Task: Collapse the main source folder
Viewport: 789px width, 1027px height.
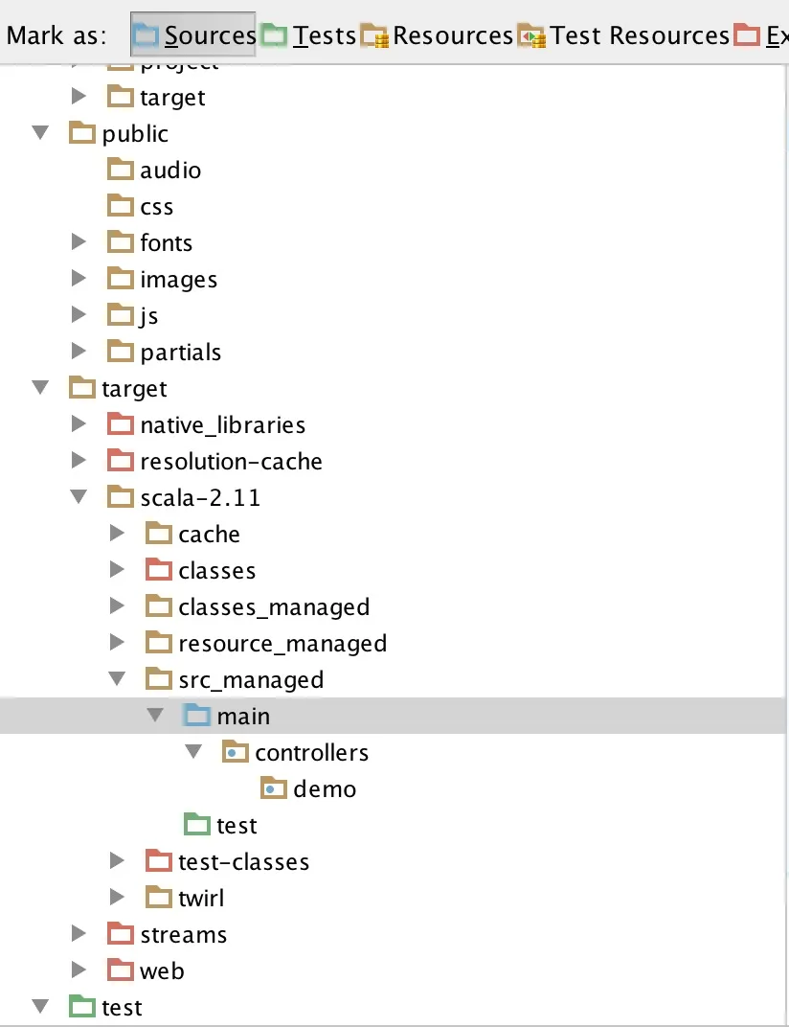Action: [x=155, y=716]
